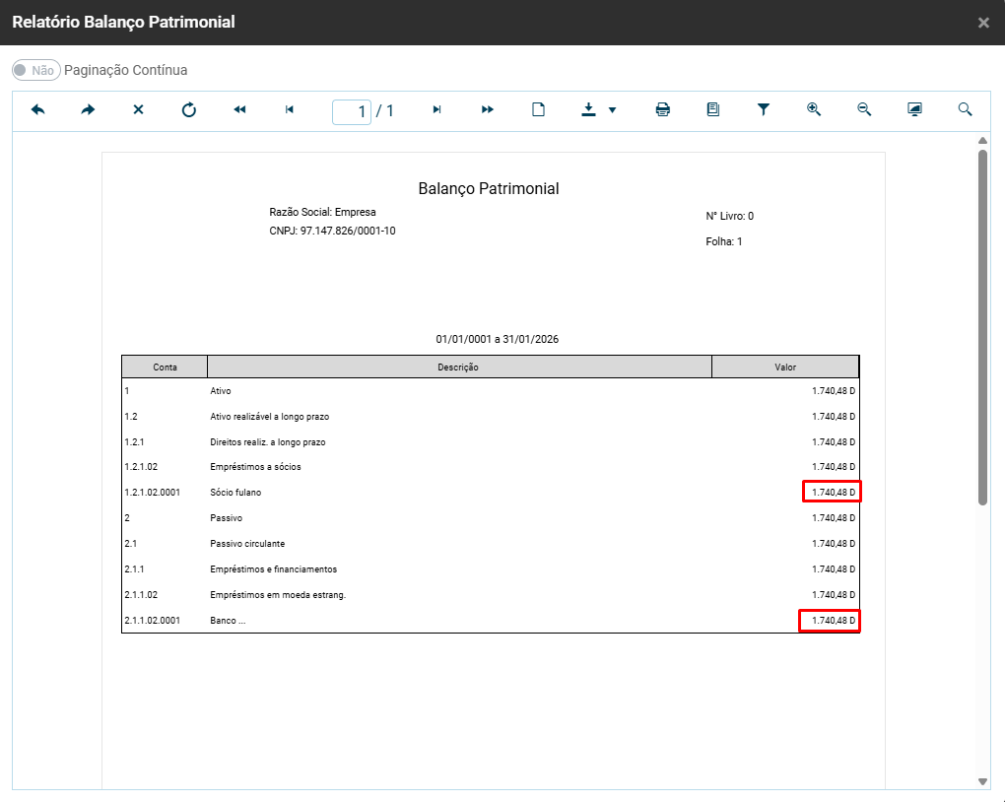Click the vertical scrollbar thumb

(x=982, y=327)
